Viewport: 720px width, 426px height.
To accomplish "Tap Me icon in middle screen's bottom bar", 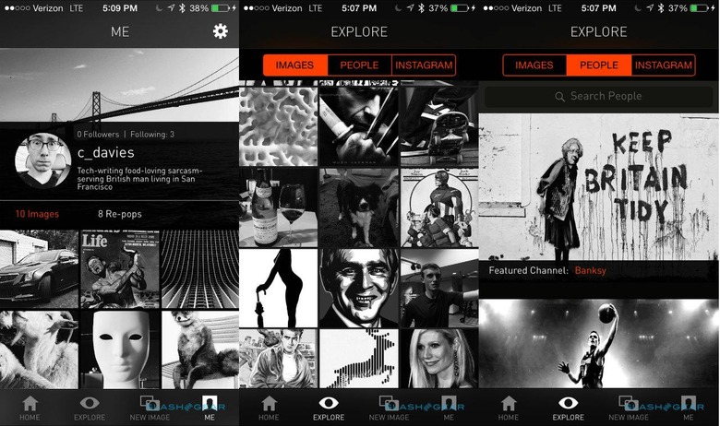I will pos(449,403).
